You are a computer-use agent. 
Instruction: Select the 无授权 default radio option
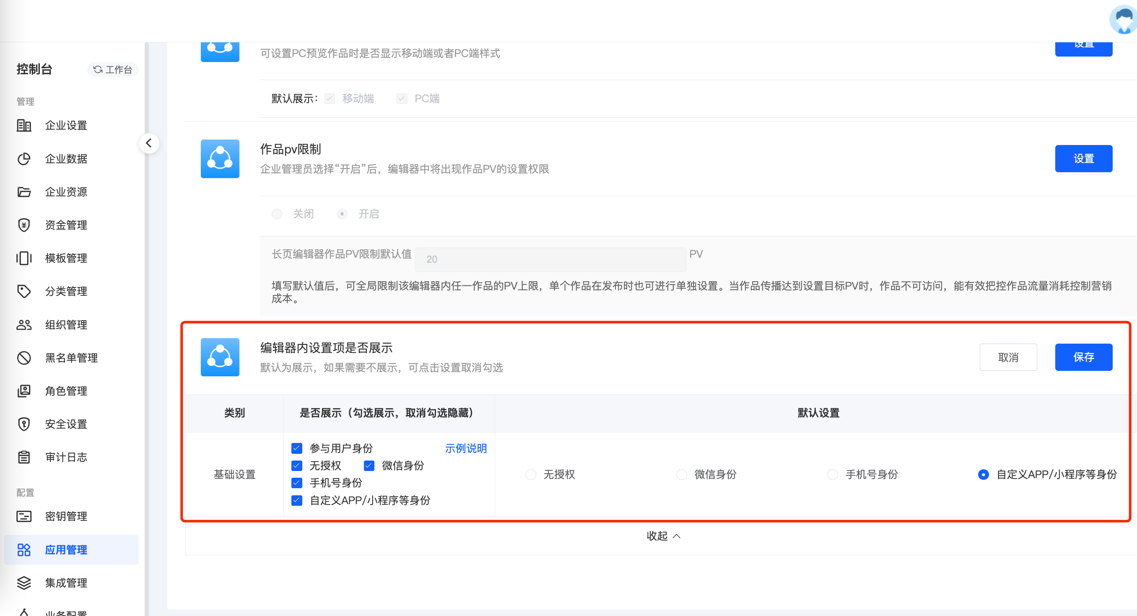[x=530, y=474]
